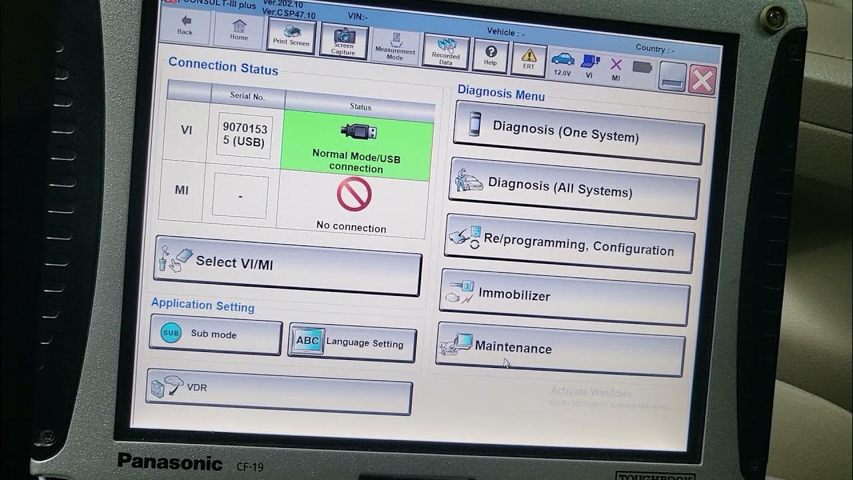853x480 pixels.
Task: Open Diagnosis (One System)
Action: (x=578, y=133)
